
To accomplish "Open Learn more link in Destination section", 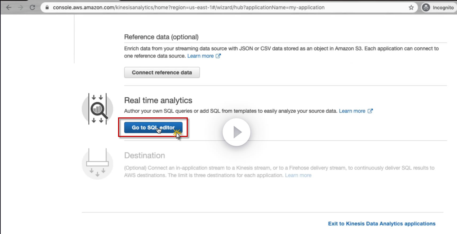I will coord(298,175).
